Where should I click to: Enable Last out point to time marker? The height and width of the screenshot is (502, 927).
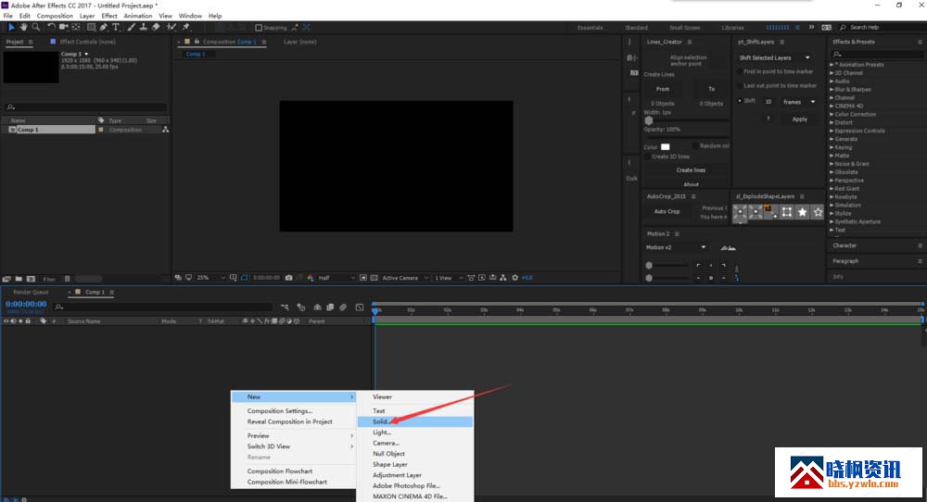tap(740, 85)
